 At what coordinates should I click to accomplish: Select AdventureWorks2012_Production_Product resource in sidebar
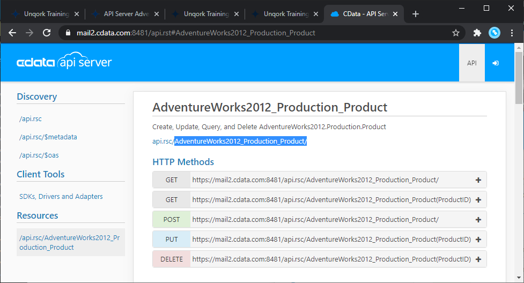70,242
